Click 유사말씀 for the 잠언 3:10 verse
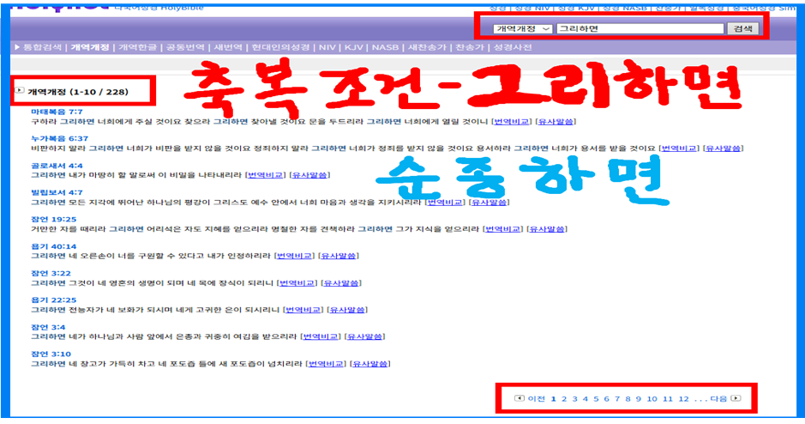This screenshot has width=805, height=424. 371,363
